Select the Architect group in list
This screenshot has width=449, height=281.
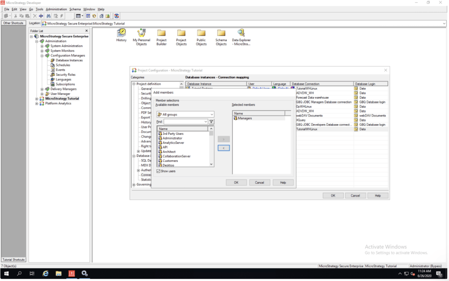click(169, 152)
